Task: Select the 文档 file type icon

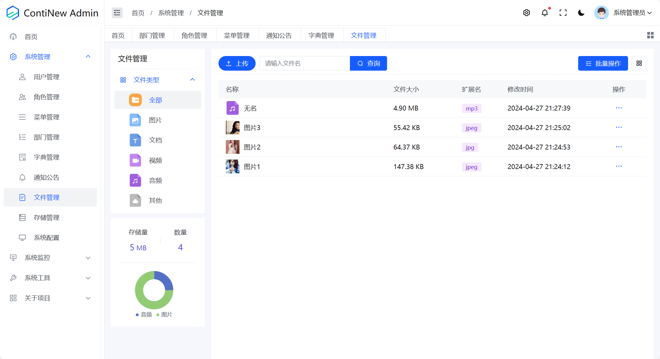Action: click(x=135, y=140)
